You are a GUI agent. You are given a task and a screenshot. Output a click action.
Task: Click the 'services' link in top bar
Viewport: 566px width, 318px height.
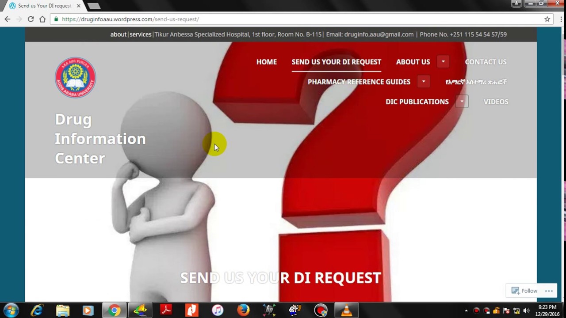coord(141,34)
